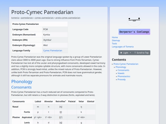This screenshot has width=166, height=124.
Task: Click the Phonology section heading
Action: [22, 82]
